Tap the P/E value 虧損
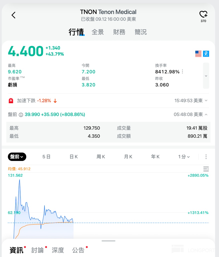Viewport: 219px width, 257px height. point(12,85)
